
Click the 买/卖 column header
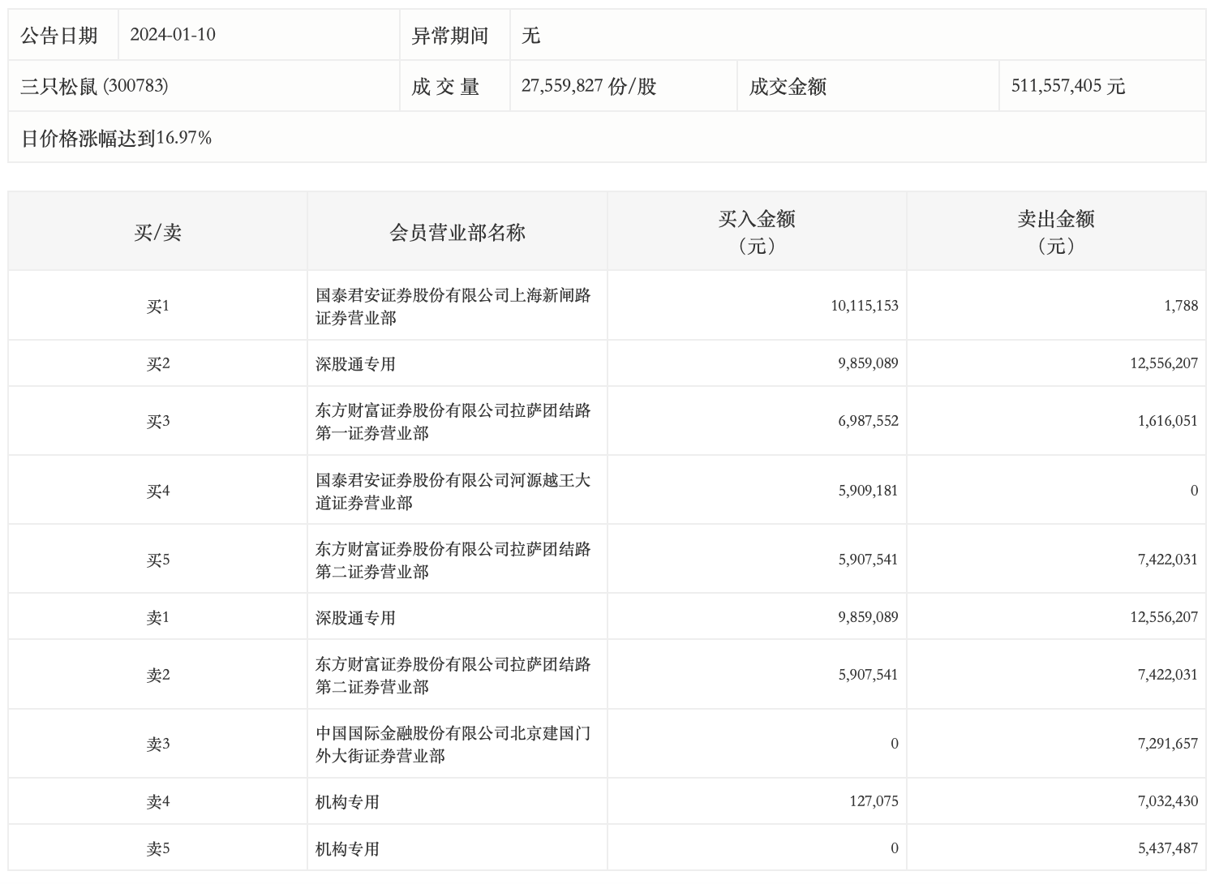click(157, 232)
